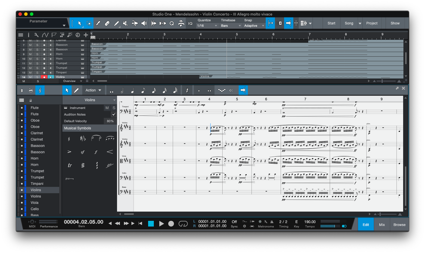Select the rest symbol in note toolbar
425x253 pixels.
click(x=187, y=91)
